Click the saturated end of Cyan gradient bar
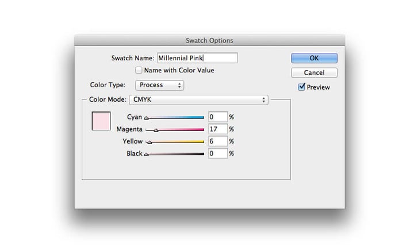Viewport: 414px width, 251px height. pos(201,117)
